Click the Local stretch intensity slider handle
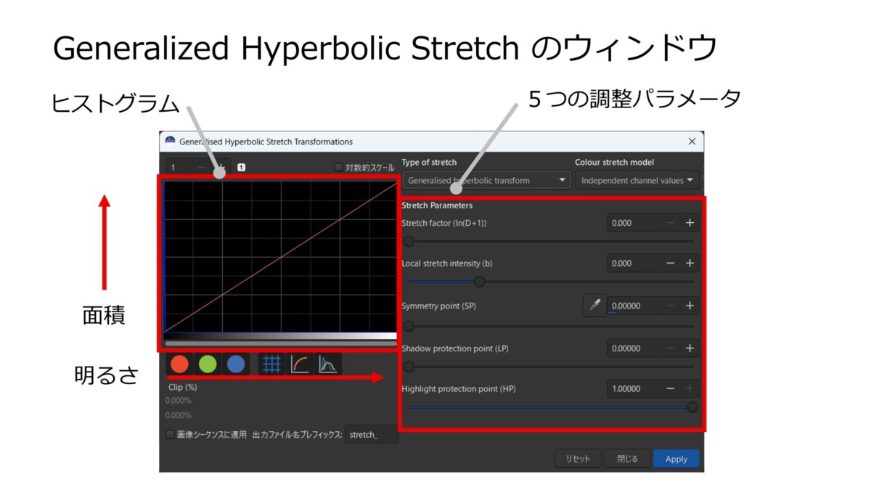Screen dimensions: 871x490 [479, 282]
